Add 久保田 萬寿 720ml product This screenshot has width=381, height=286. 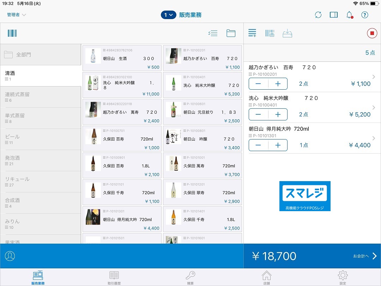(202, 165)
